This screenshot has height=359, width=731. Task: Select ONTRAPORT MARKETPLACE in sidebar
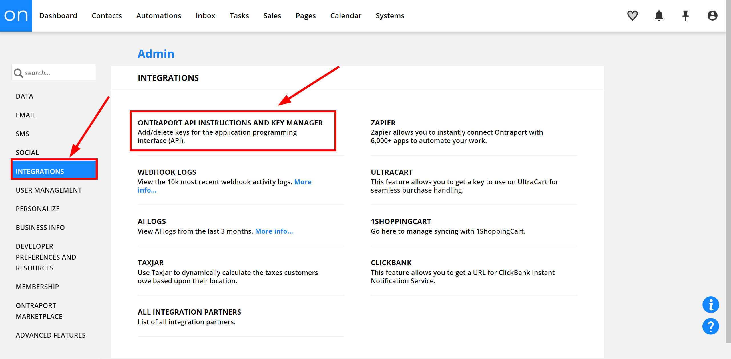[x=39, y=311]
